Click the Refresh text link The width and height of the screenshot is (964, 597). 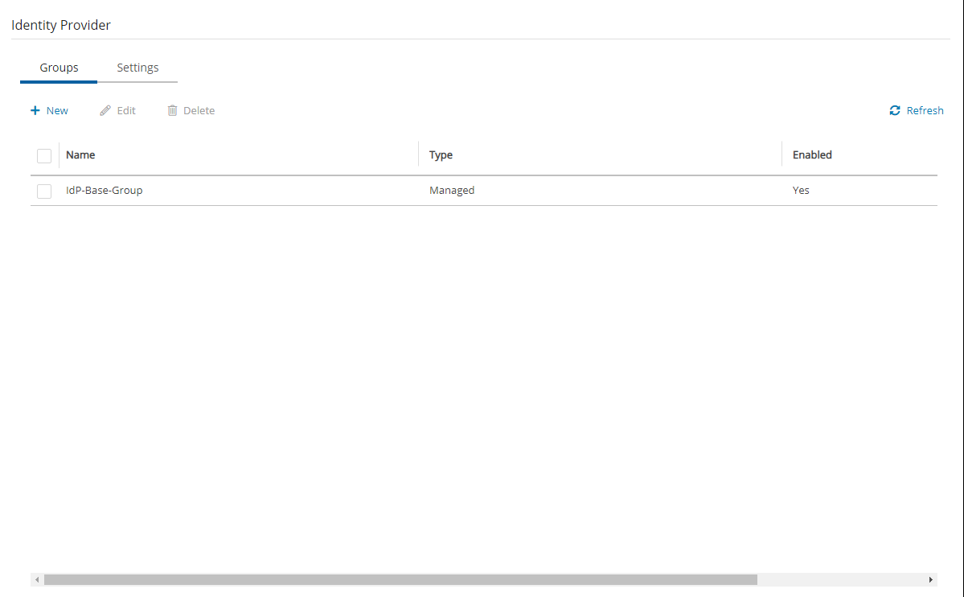click(925, 110)
